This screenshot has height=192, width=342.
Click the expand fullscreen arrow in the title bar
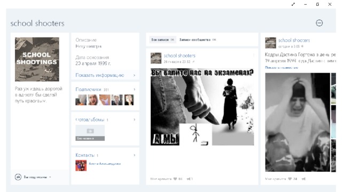(293, 4)
